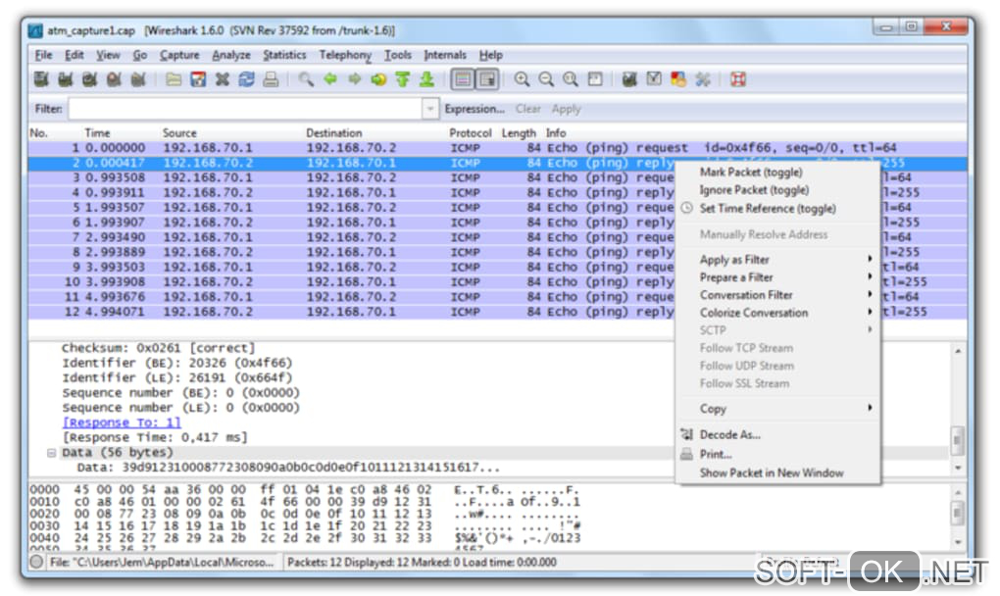Screen dimensions: 1000x596
Task: Go to packet by number
Action: [x=378, y=79]
